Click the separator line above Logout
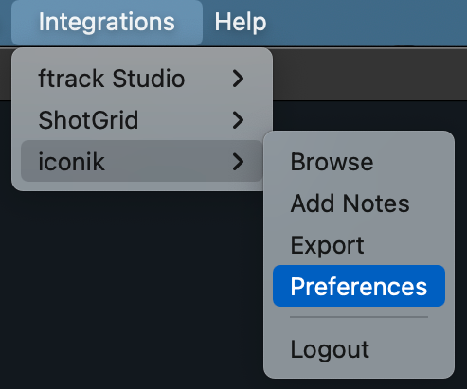Image resolution: width=467 pixels, height=389 pixels. (359, 317)
